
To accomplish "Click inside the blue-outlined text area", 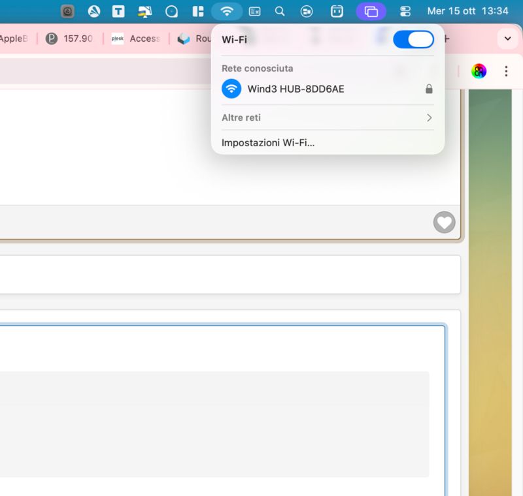I will point(222,411).
